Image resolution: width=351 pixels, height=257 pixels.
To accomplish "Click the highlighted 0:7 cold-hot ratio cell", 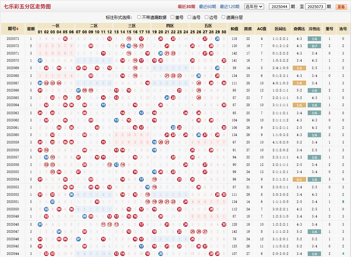I will pyautogui.click(x=315, y=46).
